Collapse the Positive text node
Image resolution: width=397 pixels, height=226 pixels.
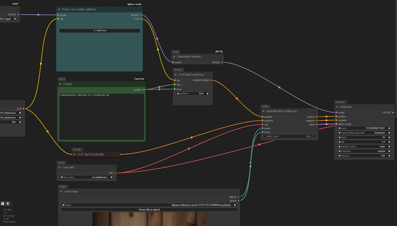(x=60, y=83)
